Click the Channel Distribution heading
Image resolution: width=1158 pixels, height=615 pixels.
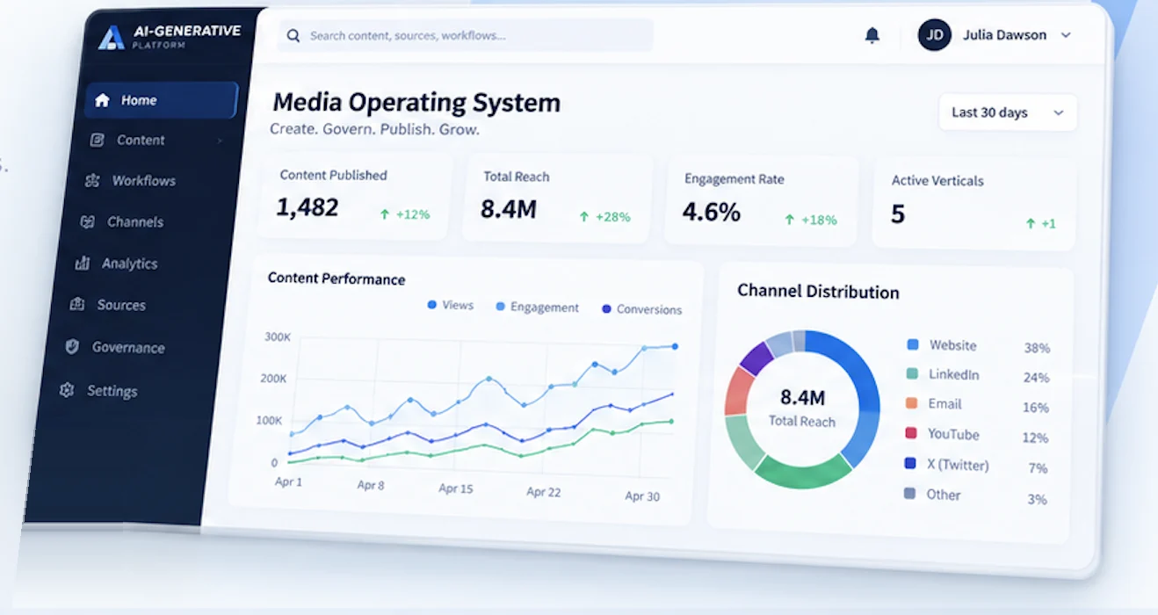tap(818, 292)
